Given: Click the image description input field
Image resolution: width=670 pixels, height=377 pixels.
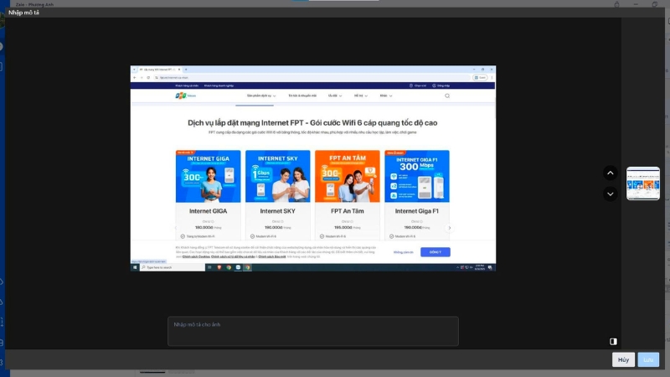Looking at the screenshot, I should tap(313, 331).
